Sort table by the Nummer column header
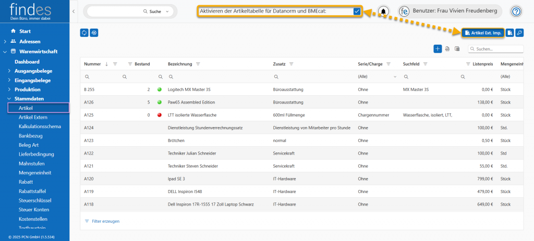The image size is (534, 241). coord(92,64)
